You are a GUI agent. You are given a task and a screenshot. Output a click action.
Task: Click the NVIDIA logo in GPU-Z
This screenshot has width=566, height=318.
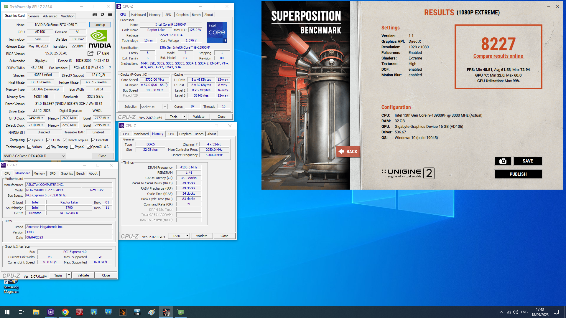100,39
